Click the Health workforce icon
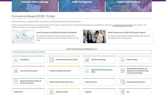 [x=52, y=92]
